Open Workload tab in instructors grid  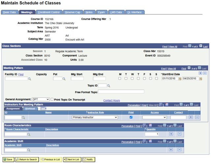point(30,109)
